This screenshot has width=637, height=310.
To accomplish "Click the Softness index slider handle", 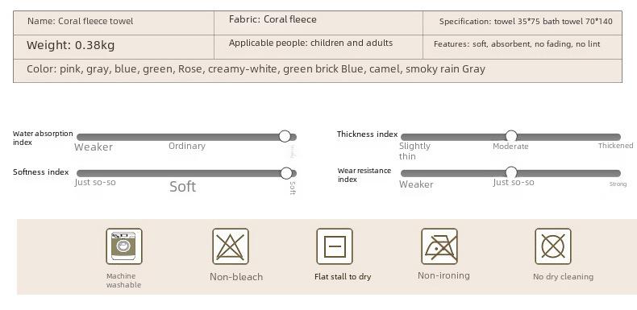I will (x=286, y=173).
